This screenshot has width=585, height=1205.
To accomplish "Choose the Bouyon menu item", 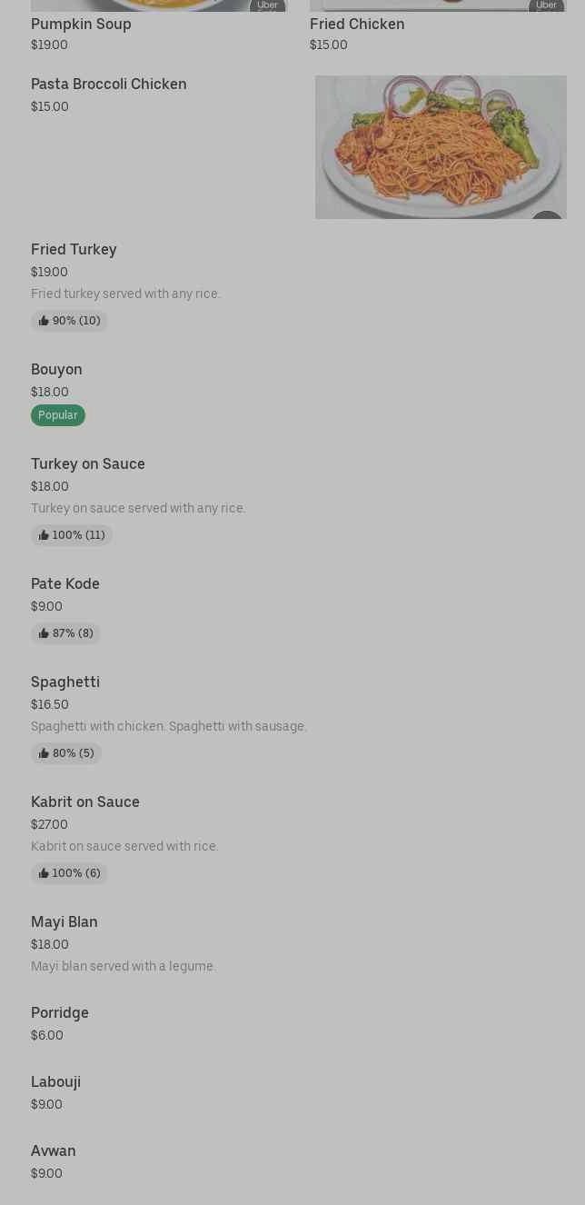I will pyautogui.click(x=56, y=370).
